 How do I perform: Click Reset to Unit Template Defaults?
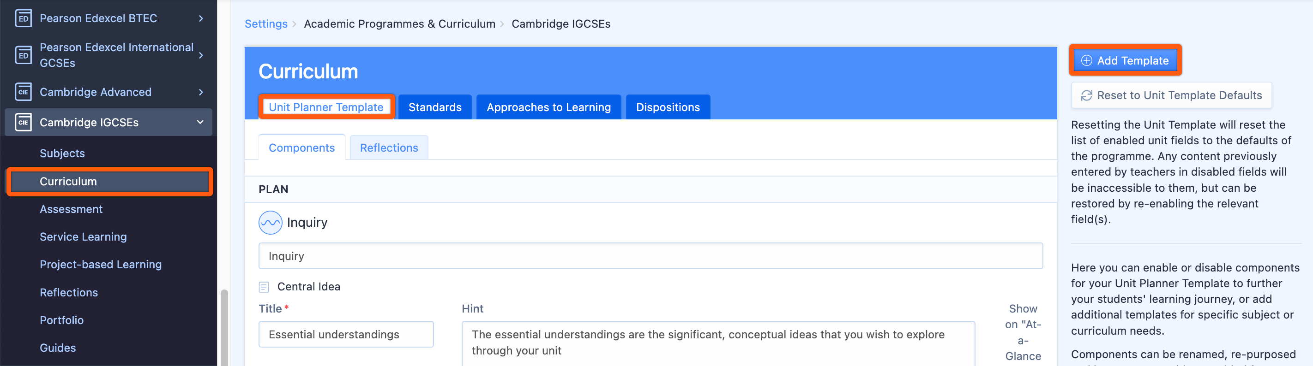[1171, 95]
